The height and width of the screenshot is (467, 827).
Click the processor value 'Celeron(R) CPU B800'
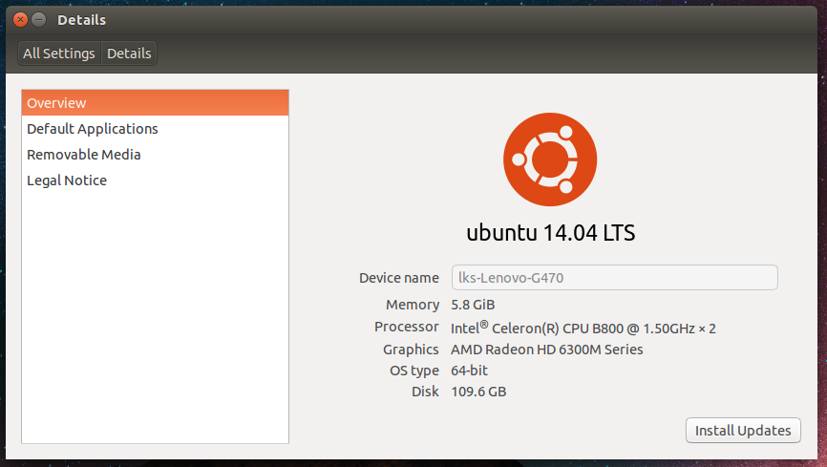pos(558,329)
